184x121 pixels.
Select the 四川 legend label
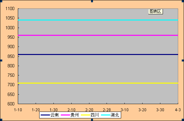coord(95,115)
